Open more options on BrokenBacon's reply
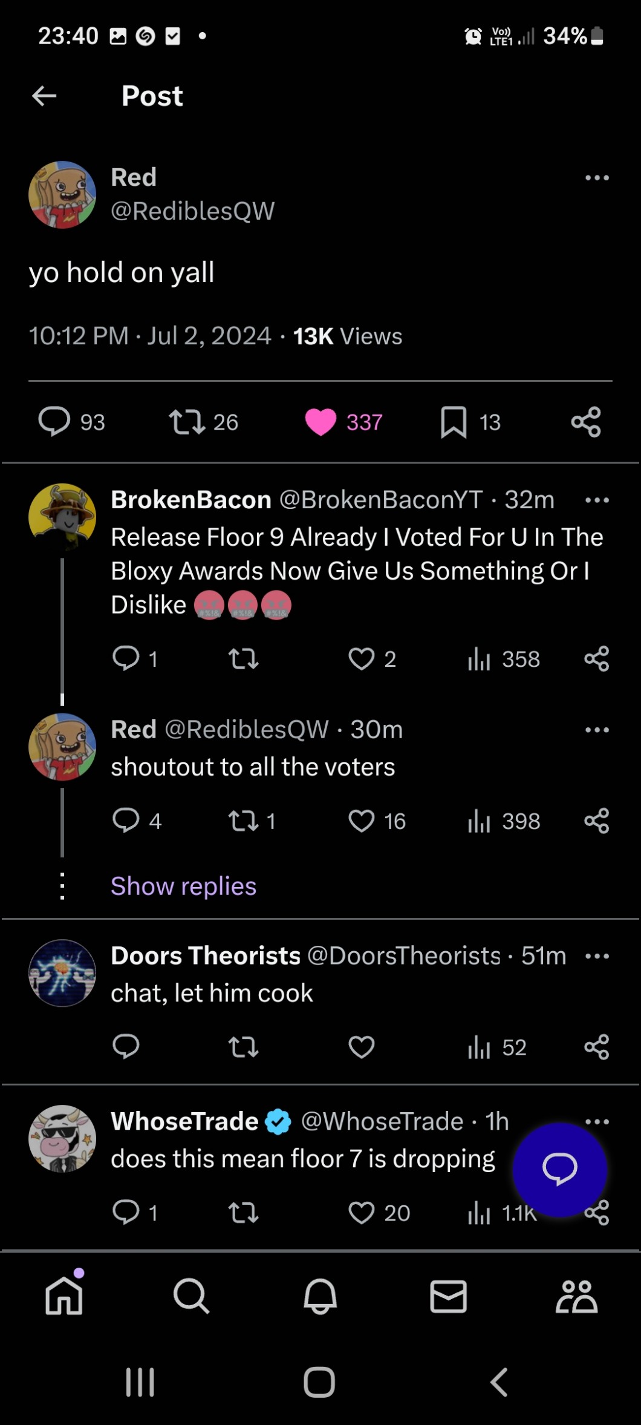Screen dimensions: 641x1425 tap(597, 500)
